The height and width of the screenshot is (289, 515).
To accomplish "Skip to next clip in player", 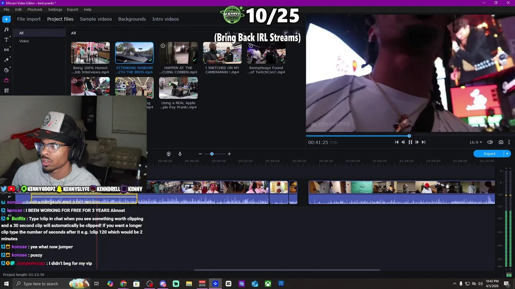I will tap(423, 142).
